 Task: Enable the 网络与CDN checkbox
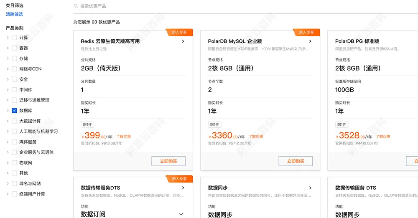point(14,69)
